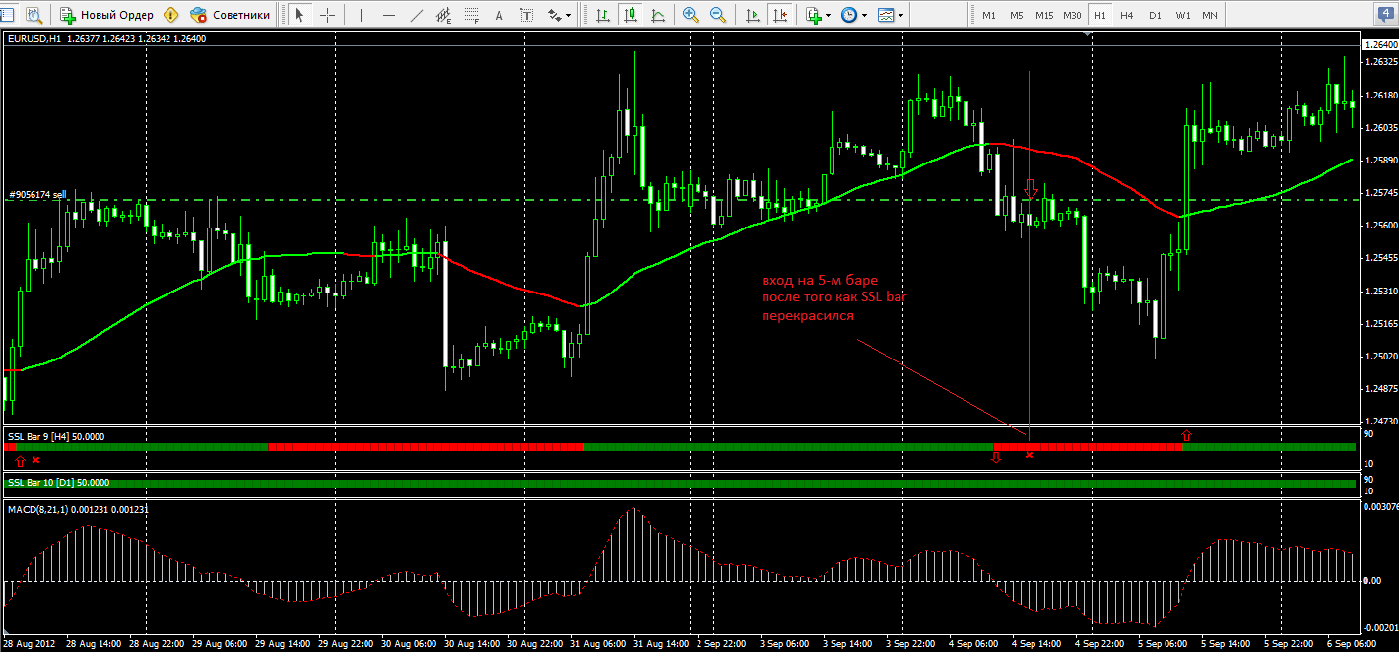The height and width of the screenshot is (652, 1399).
Task: Draw a horizontal line tool
Action: 388,15
